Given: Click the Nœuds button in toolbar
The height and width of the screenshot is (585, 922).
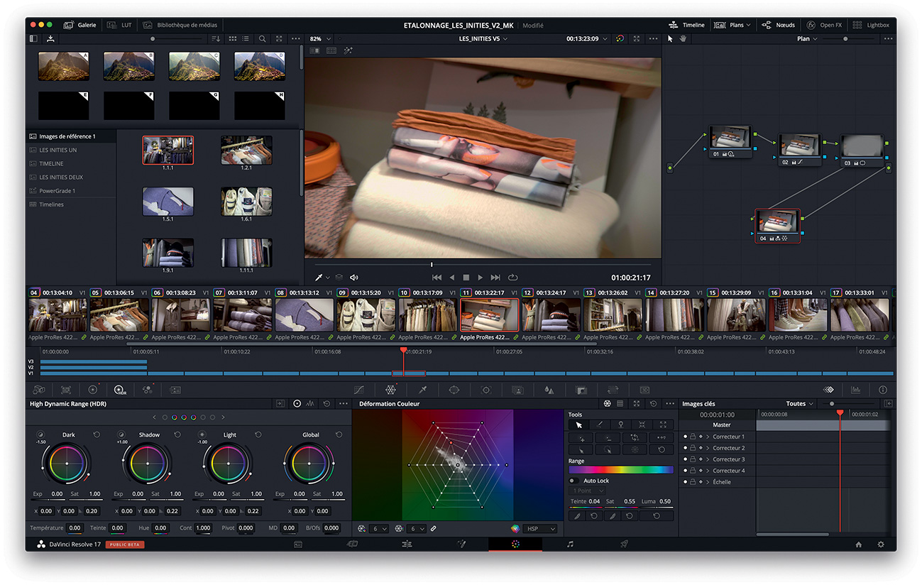Looking at the screenshot, I should click(x=778, y=25).
